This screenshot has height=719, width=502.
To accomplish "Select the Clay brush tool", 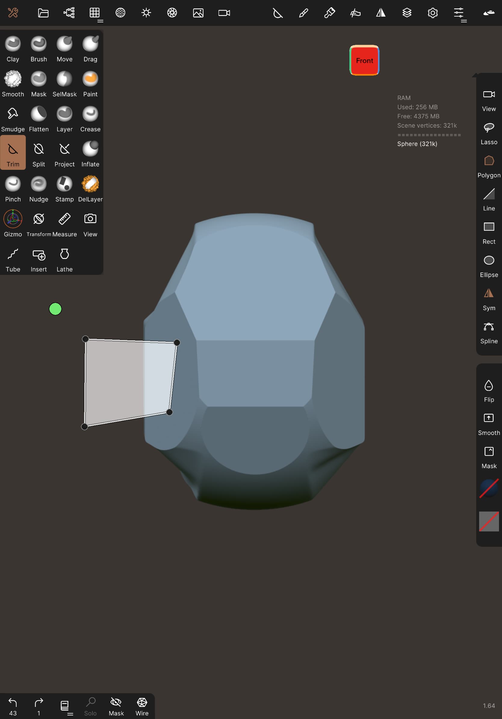I will 13,49.
